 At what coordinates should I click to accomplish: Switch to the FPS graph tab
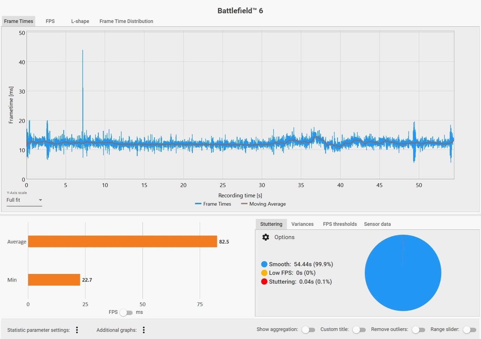(x=50, y=21)
